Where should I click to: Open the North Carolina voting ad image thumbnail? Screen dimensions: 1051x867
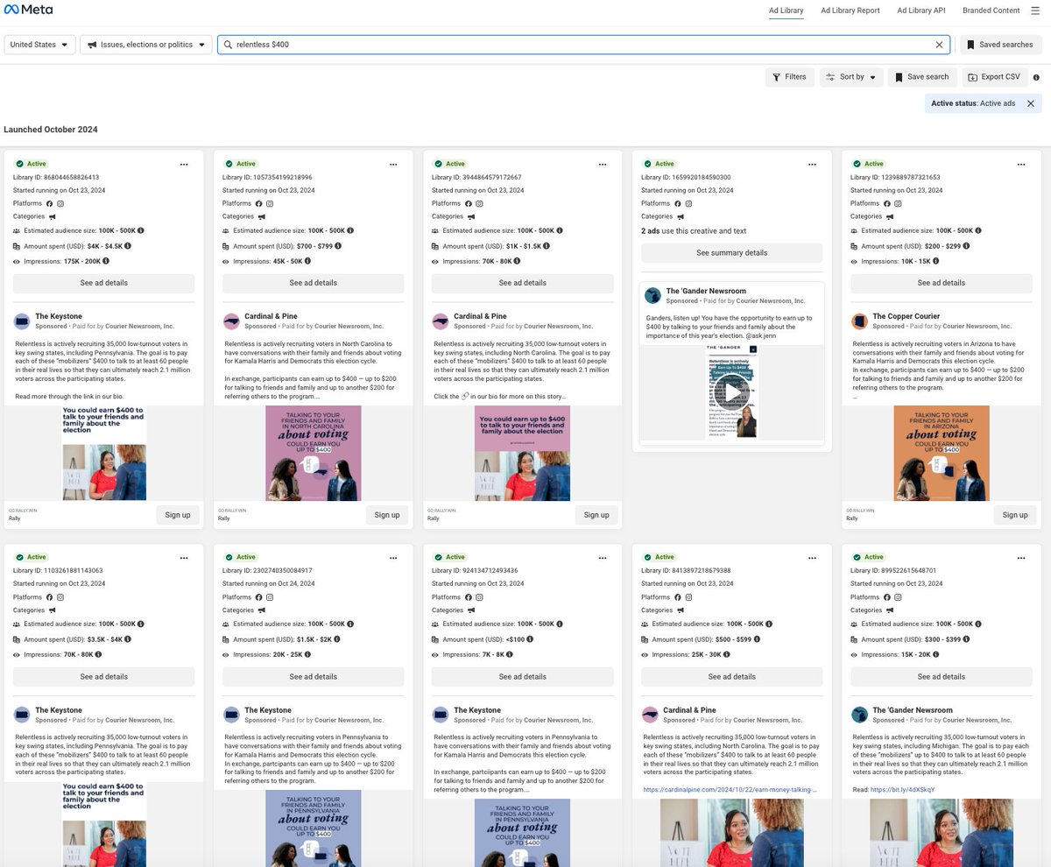(x=314, y=453)
